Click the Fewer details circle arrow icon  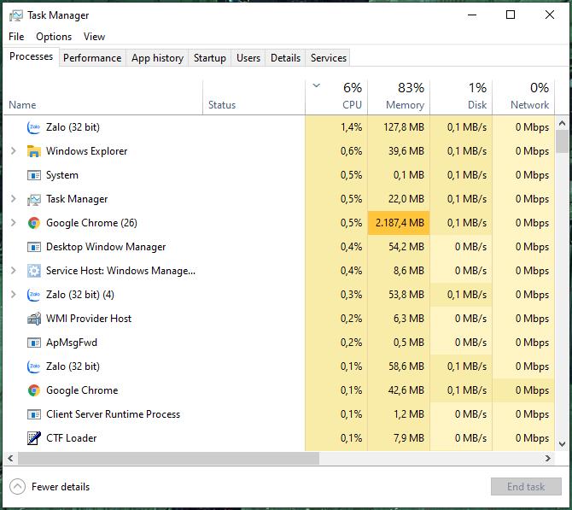click(x=17, y=487)
